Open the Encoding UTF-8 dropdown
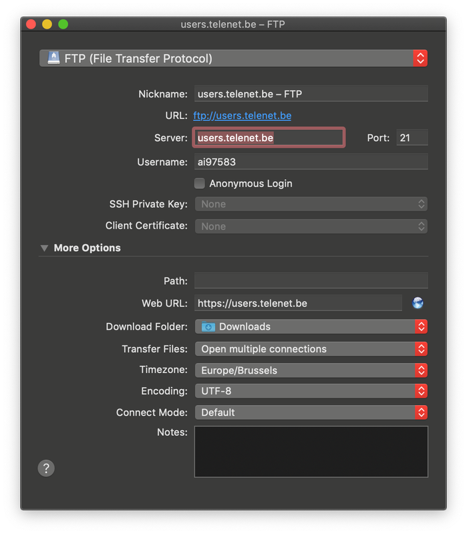This screenshot has width=467, height=534. 311,391
